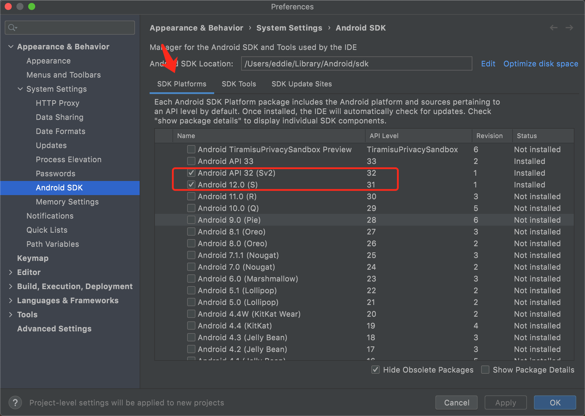The image size is (585, 416).
Task: Click API level 25 cell
Action: pyautogui.click(x=371, y=255)
